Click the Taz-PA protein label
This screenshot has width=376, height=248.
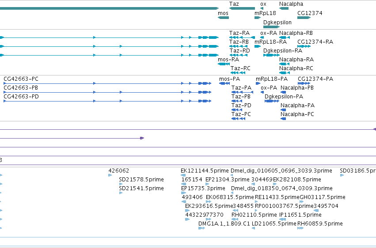coord(242,88)
